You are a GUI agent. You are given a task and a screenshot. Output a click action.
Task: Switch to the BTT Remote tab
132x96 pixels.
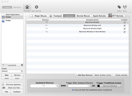pos(117,16)
